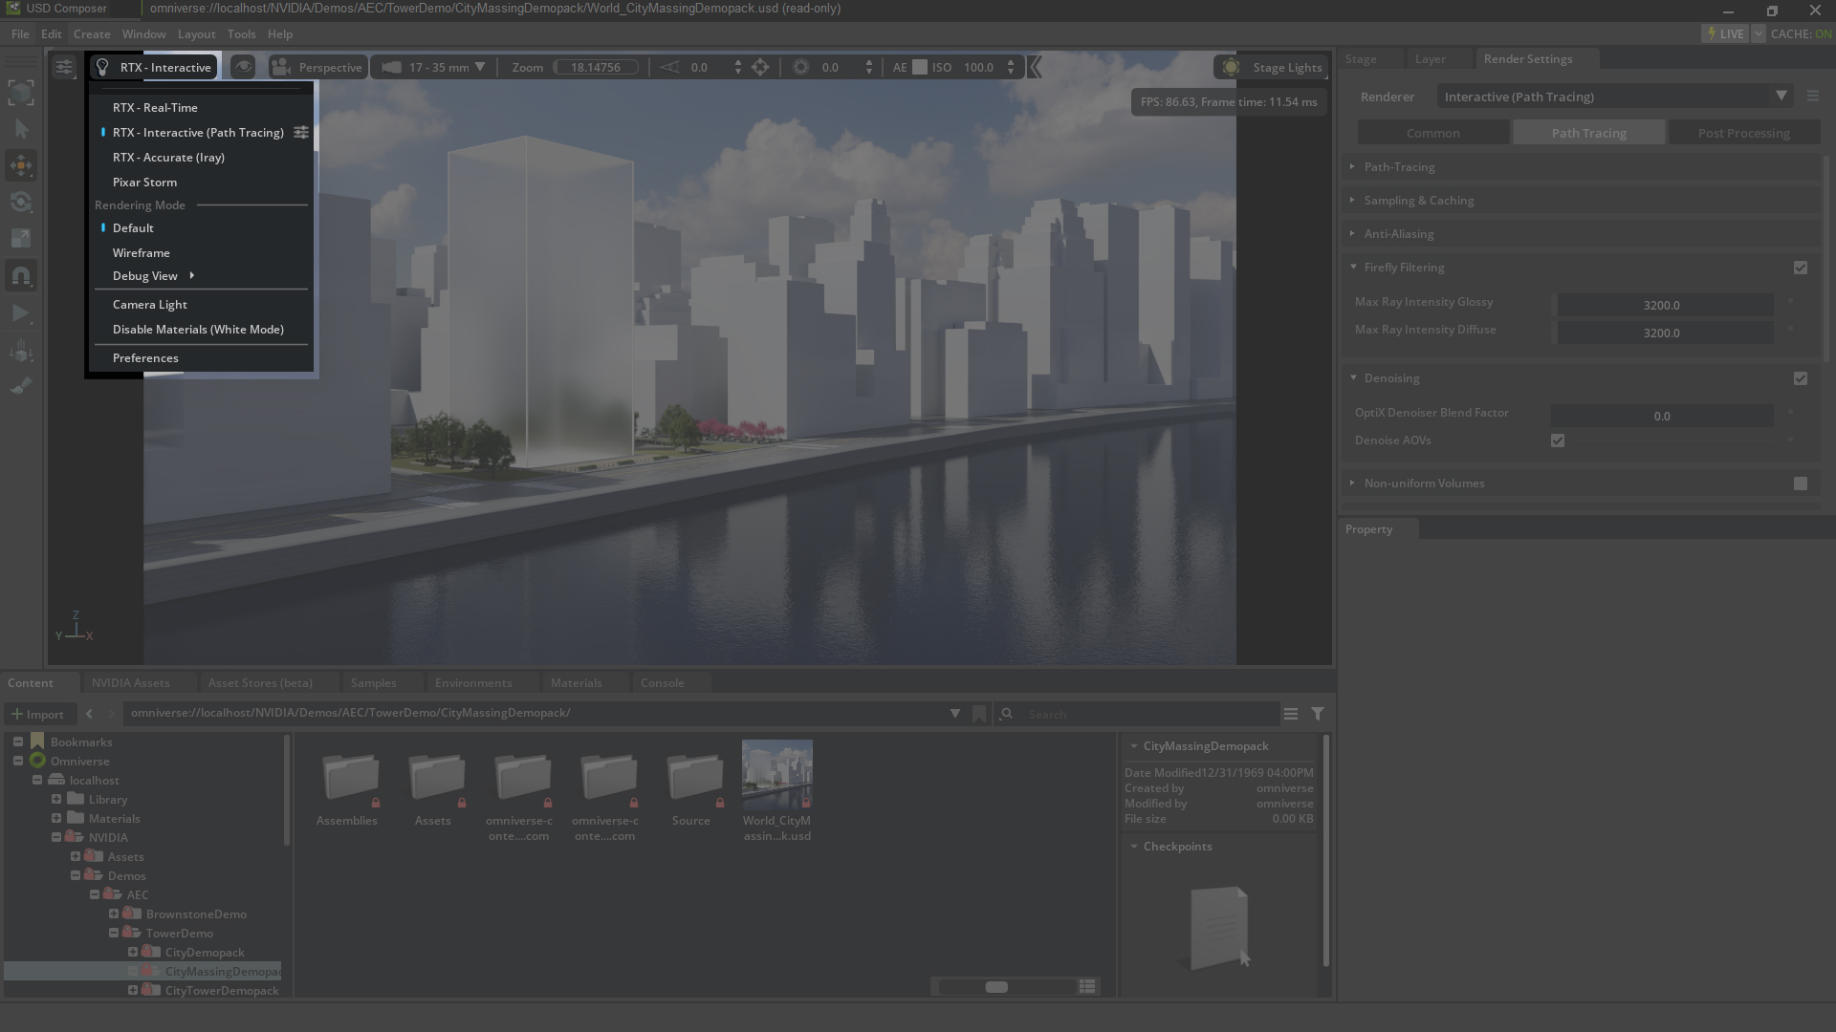The width and height of the screenshot is (1836, 1032).
Task: Toggle the LIVE sync button
Action: (1725, 33)
